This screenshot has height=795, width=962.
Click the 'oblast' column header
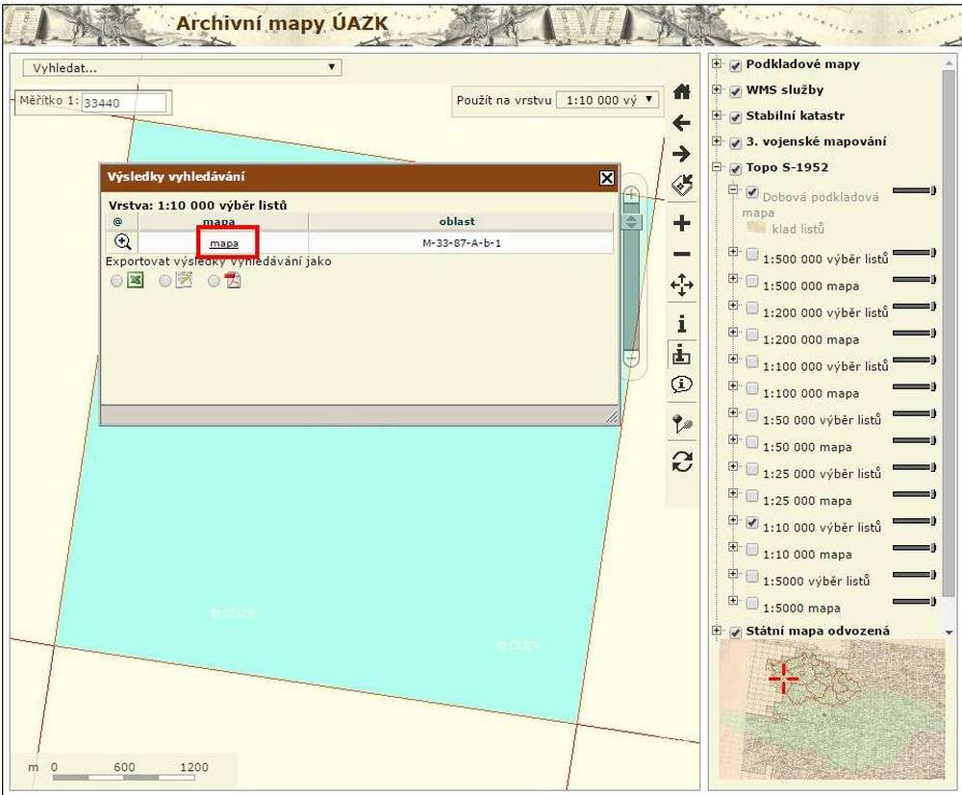pos(458,222)
